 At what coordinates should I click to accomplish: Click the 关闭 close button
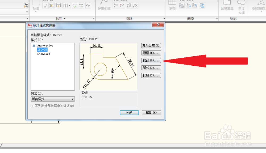click(129, 113)
